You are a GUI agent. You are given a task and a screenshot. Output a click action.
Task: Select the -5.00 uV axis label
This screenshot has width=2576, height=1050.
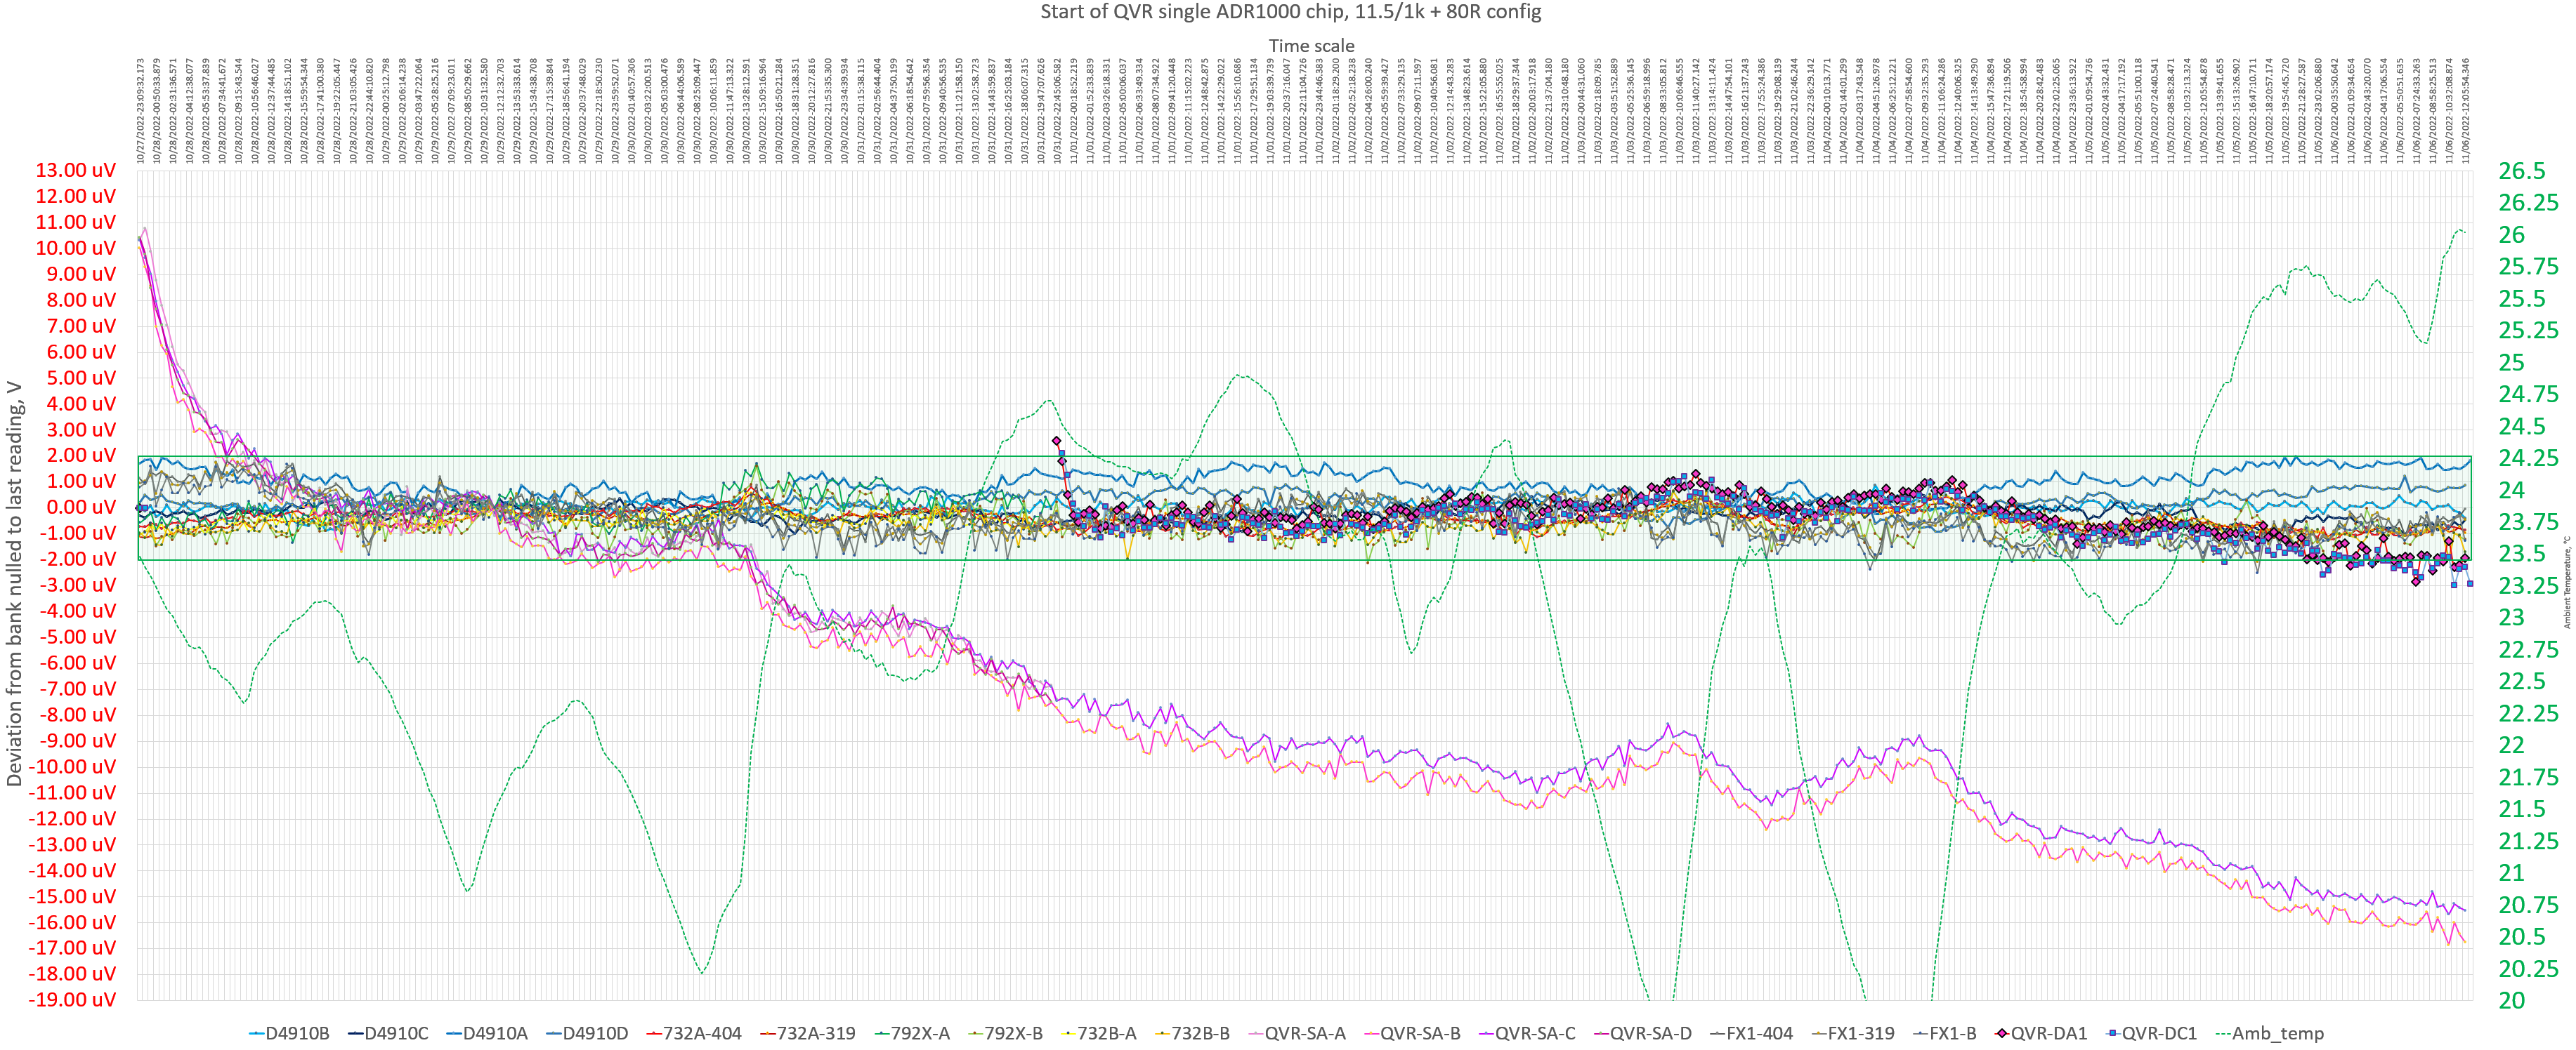[78, 637]
